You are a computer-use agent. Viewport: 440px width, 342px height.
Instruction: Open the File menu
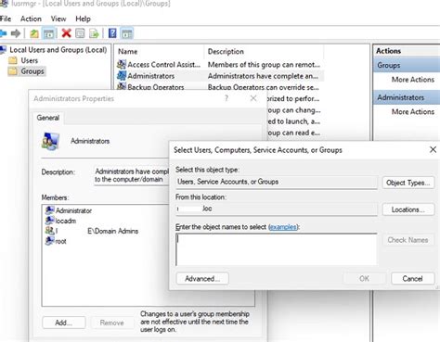(x=6, y=19)
